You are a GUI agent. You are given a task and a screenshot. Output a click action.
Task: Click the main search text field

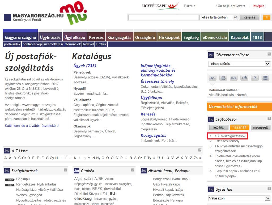coord(163,17)
